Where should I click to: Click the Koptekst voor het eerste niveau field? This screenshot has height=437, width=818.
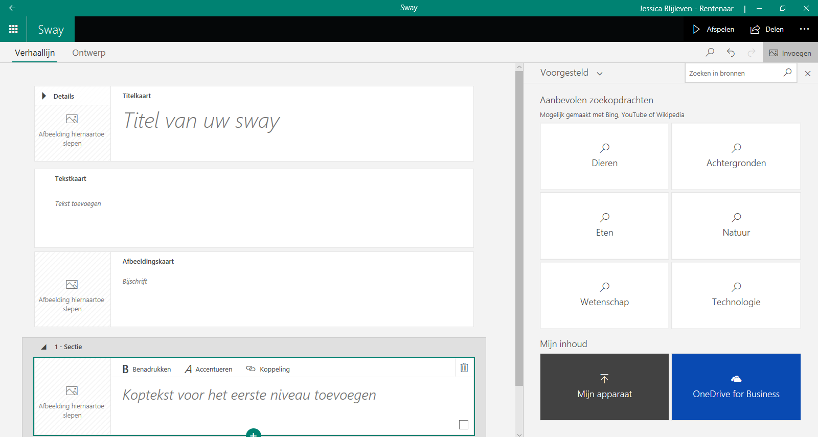click(249, 395)
